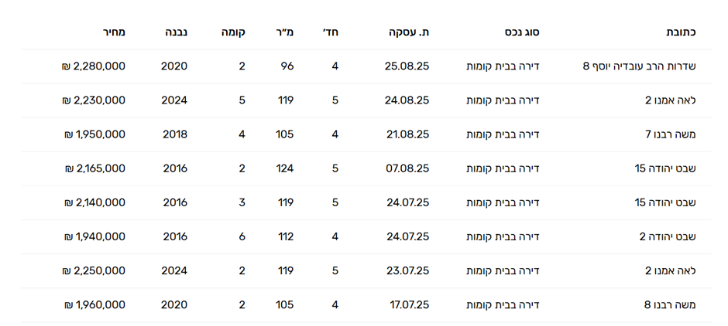Screen dimensions: 728x326
Task: Click the 2,280,000 ₪ price cell
Action: tap(94, 66)
